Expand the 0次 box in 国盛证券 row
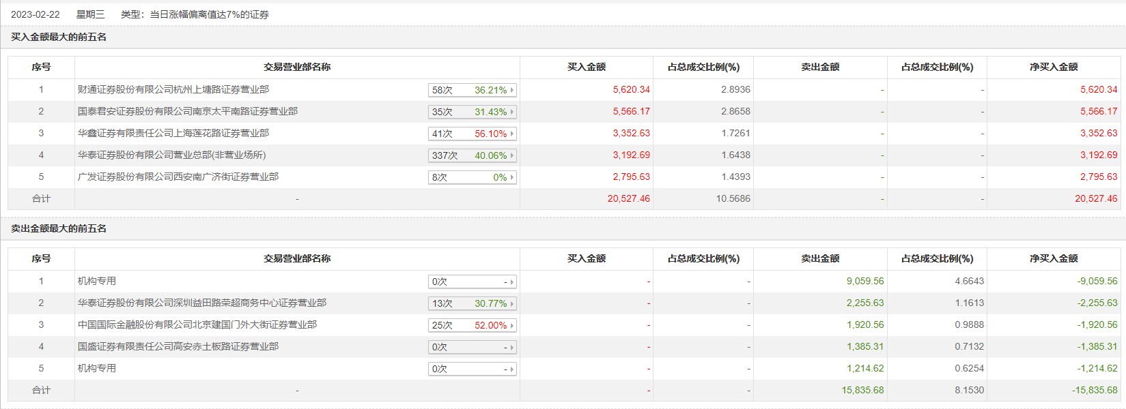This screenshot has height=409, width=1126. (472, 347)
